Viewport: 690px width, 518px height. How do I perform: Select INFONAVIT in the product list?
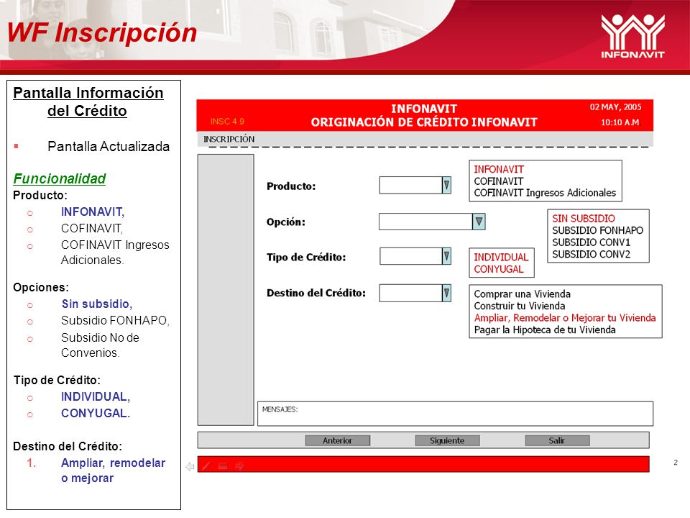pyautogui.click(x=499, y=169)
